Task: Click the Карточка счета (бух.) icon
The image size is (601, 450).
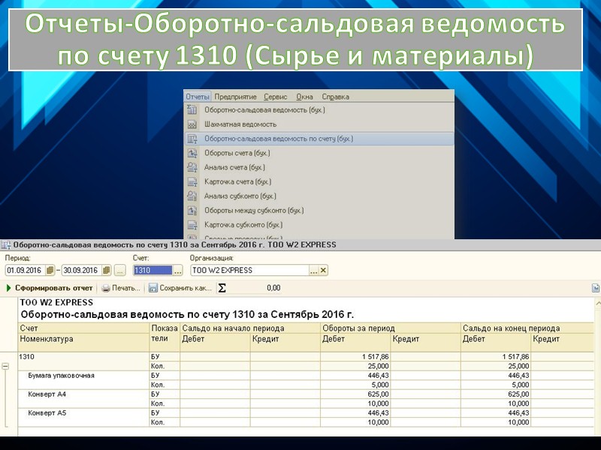Action: tap(192, 181)
